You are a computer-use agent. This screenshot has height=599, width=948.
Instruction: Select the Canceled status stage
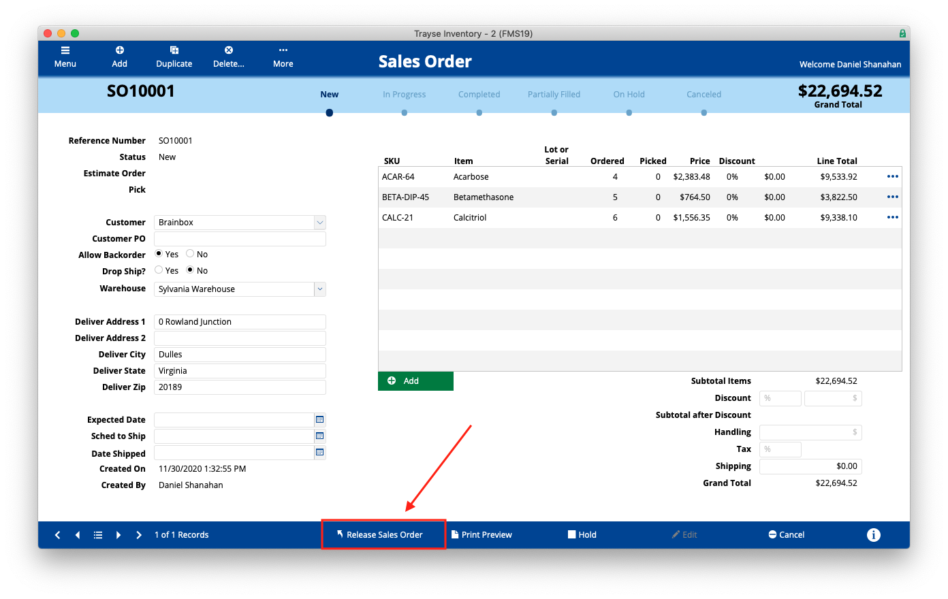704,95
